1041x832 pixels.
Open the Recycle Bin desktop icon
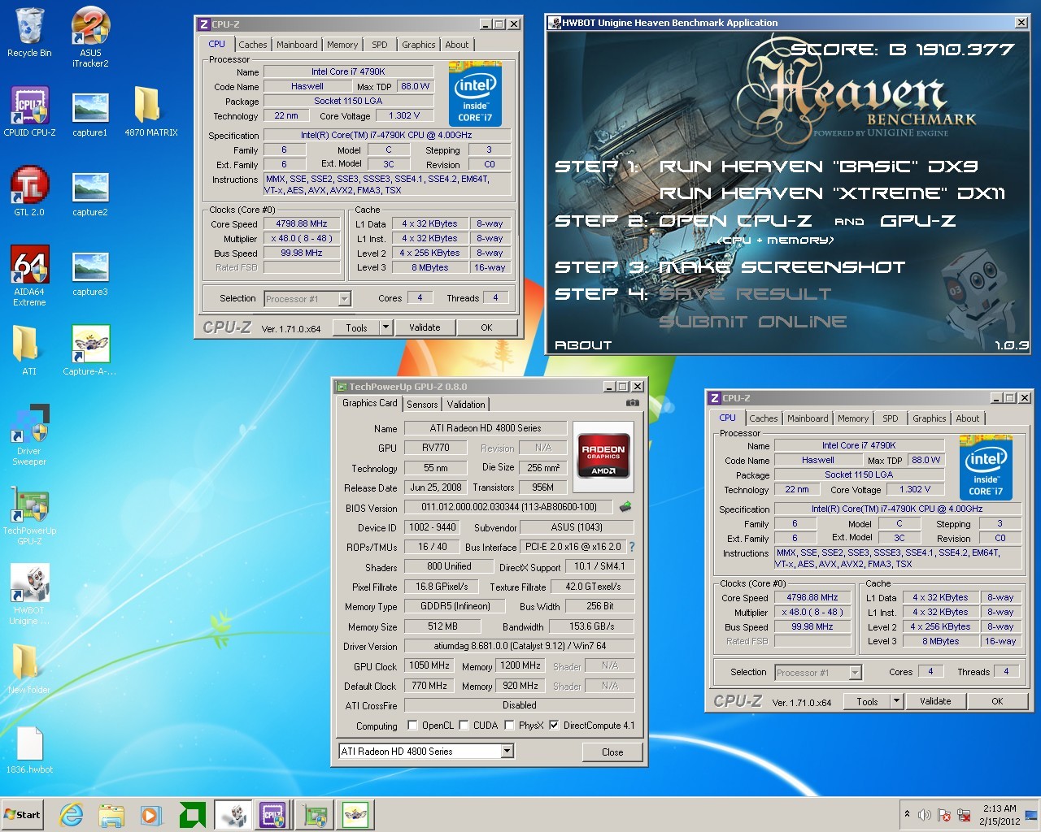coord(29,33)
